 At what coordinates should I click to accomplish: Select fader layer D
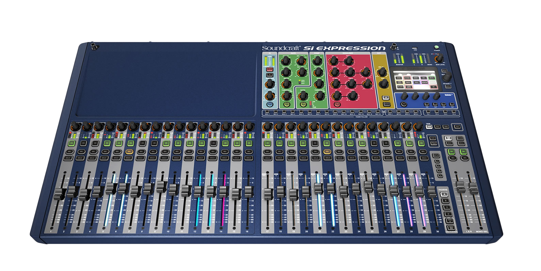(x=449, y=214)
